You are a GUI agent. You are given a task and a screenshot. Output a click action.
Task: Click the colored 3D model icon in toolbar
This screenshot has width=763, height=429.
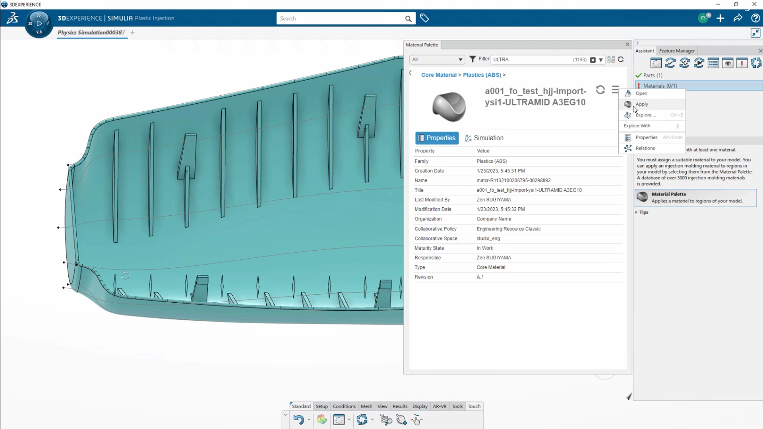(x=322, y=419)
